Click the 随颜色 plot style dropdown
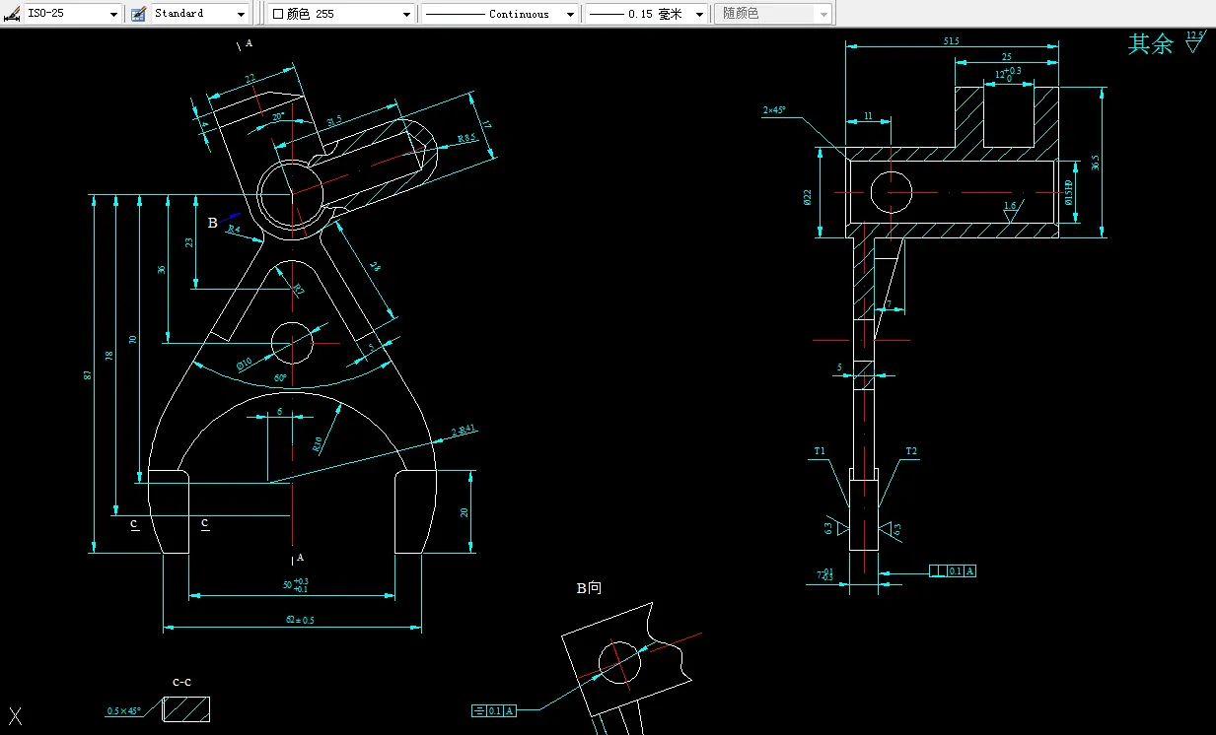 click(773, 14)
